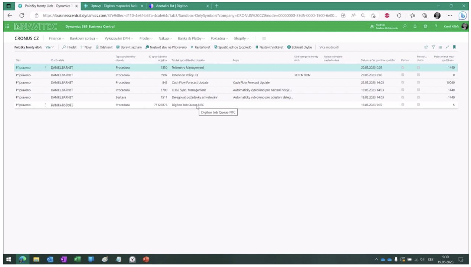471x267 pixels.
Task: Open the list layout options icon
Action: pos(440,47)
